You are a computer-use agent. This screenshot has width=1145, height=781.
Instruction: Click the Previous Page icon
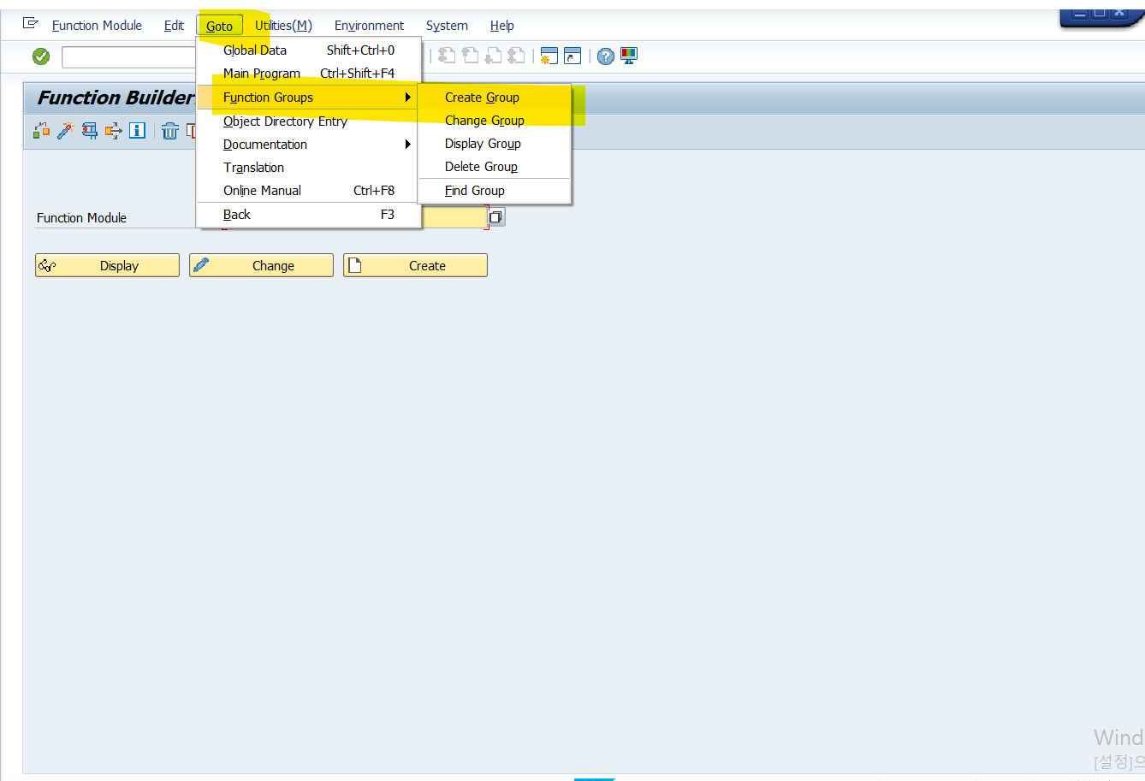(470, 56)
